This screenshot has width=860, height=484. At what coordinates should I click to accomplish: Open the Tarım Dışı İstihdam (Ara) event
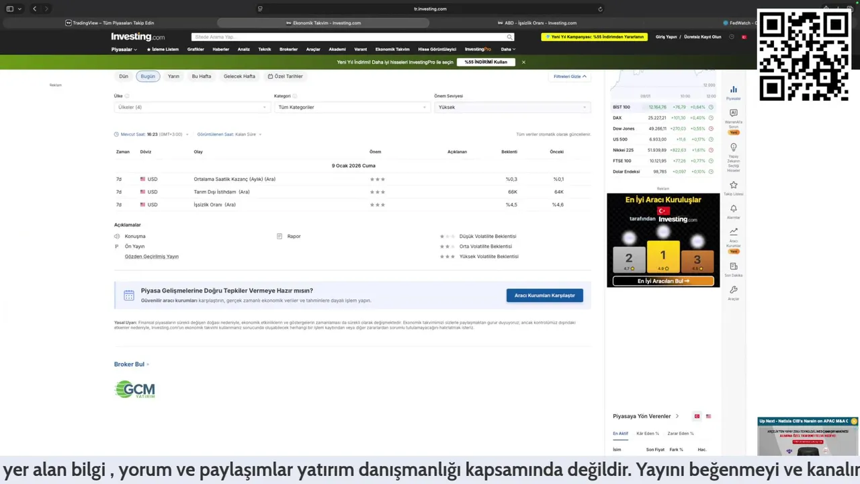click(x=222, y=192)
